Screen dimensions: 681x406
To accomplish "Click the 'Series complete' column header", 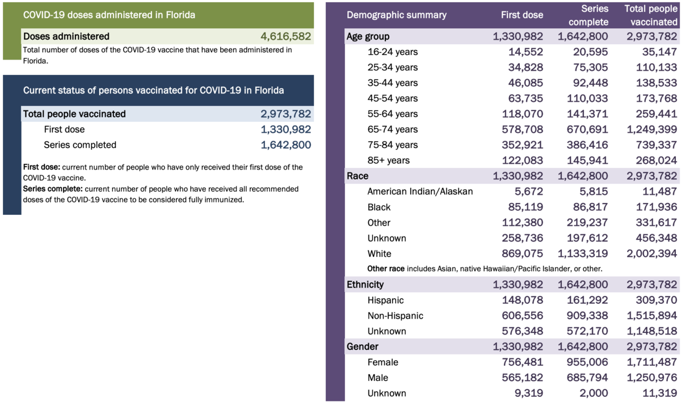I will (587, 15).
